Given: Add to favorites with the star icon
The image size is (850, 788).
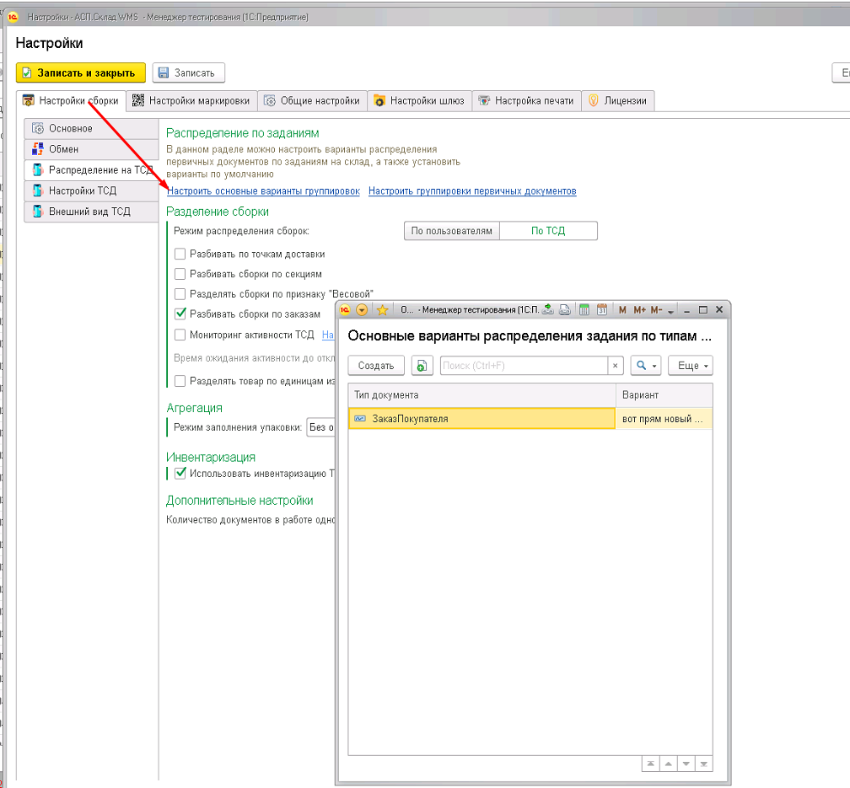Looking at the screenshot, I should 382,310.
